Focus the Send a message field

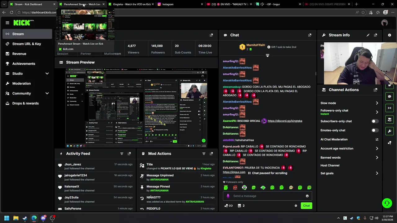267,196
